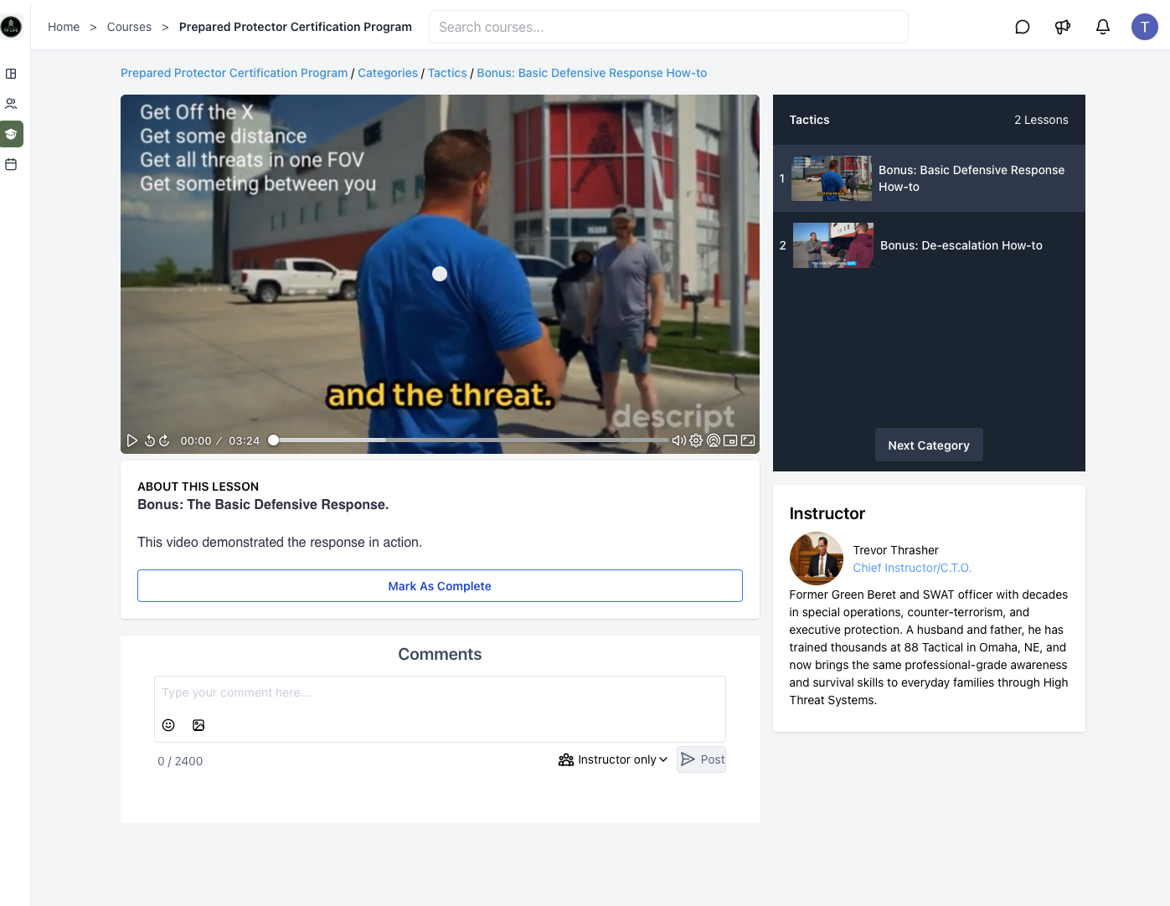Open the Home breadcrumb

tap(64, 27)
